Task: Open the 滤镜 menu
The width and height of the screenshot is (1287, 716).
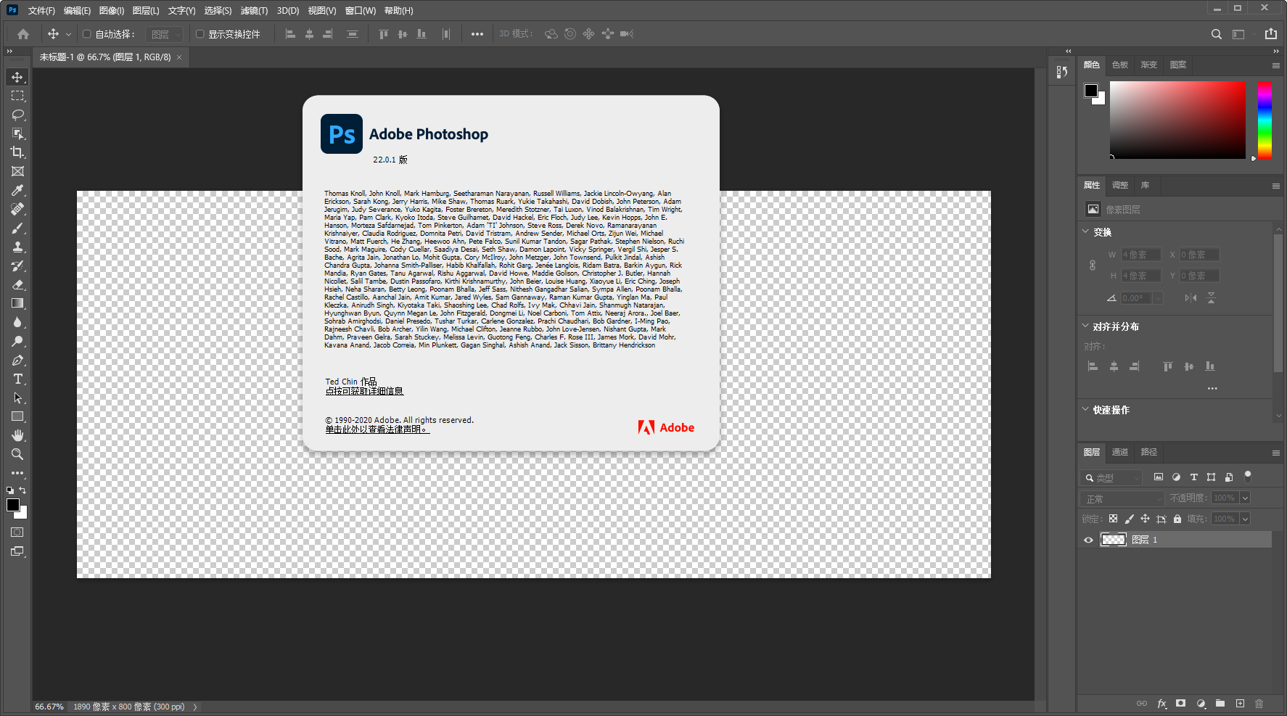Action: (253, 10)
